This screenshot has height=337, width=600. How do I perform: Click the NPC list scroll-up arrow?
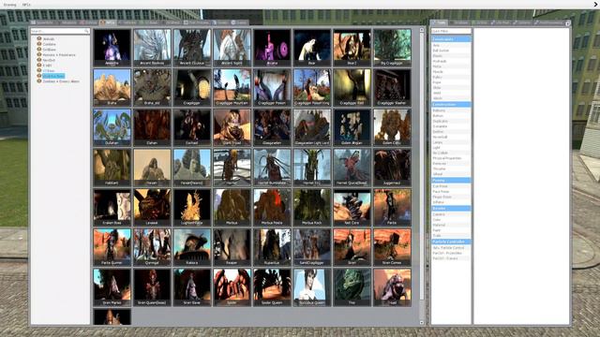coord(422,30)
